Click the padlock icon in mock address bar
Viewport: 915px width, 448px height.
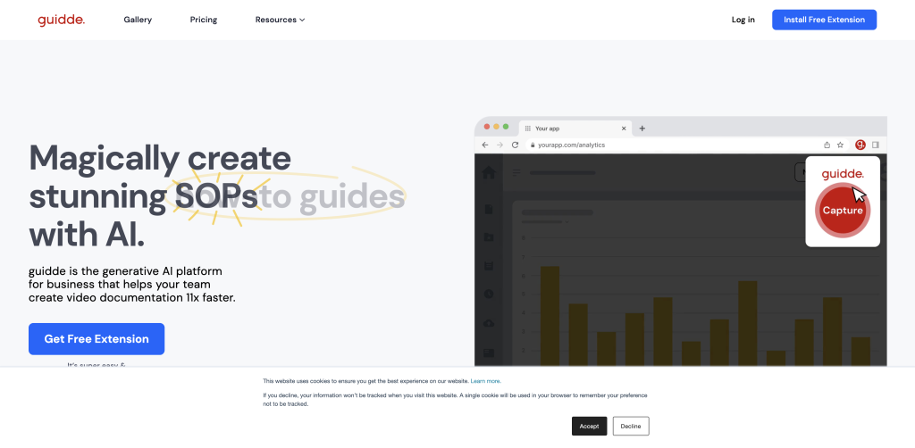pos(532,145)
